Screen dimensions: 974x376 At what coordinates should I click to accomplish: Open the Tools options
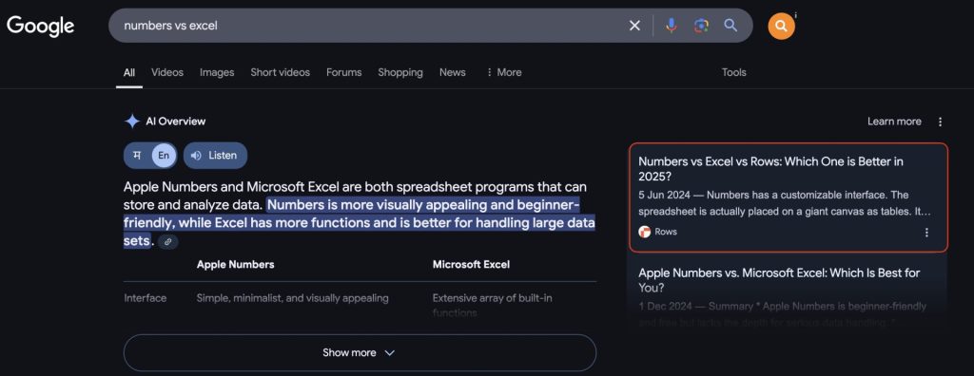[x=733, y=72]
